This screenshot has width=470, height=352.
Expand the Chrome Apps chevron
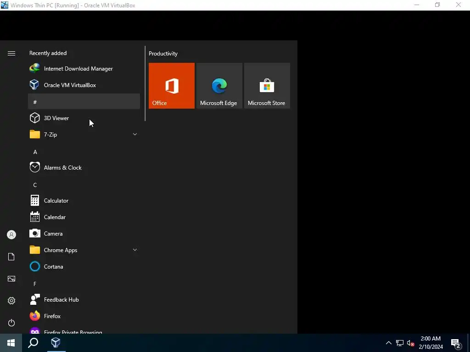pyautogui.click(x=135, y=250)
